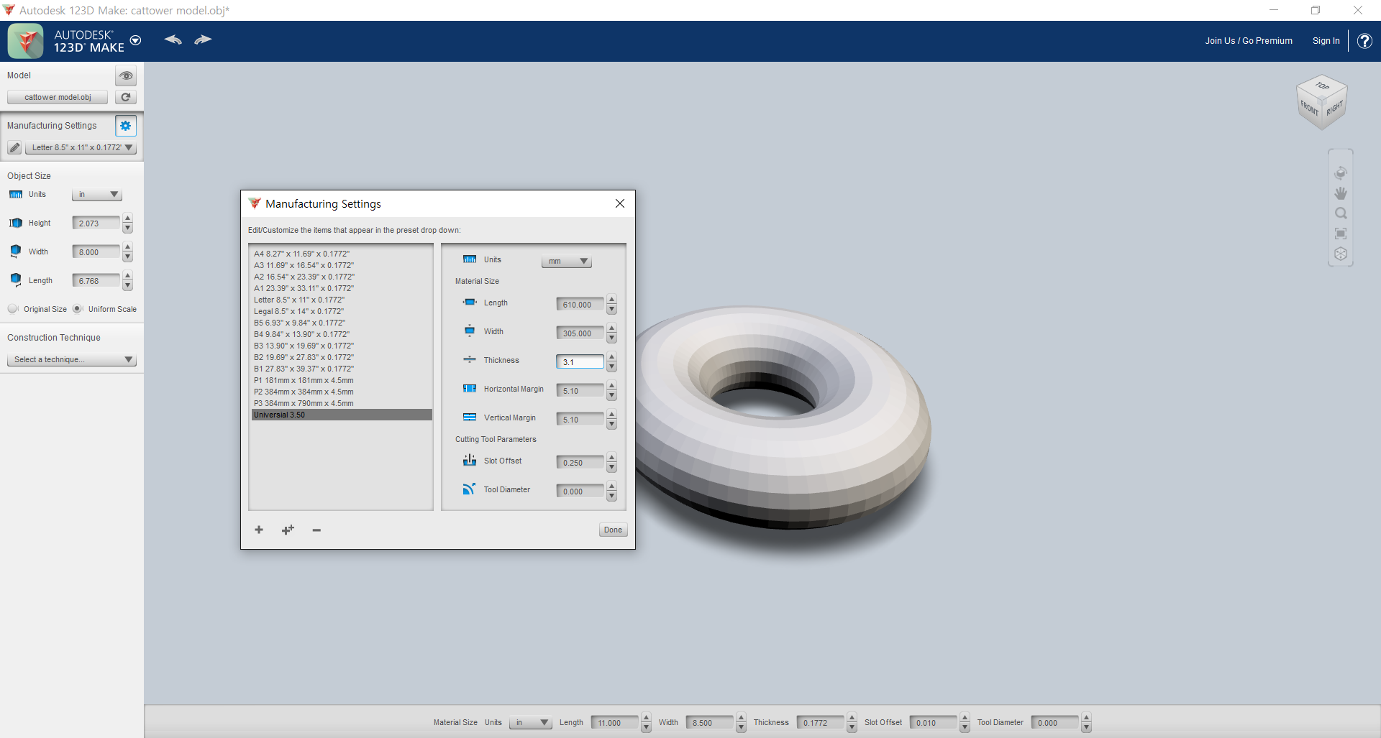Image resolution: width=1381 pixels, height=738 pixels.
Task: Click the Done button
Action: coord(614,530)
